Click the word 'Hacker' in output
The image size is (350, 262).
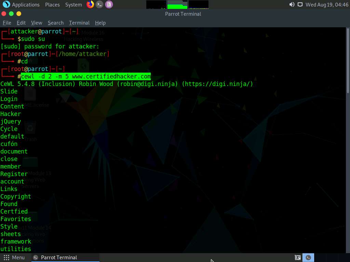tap(11, 114)
